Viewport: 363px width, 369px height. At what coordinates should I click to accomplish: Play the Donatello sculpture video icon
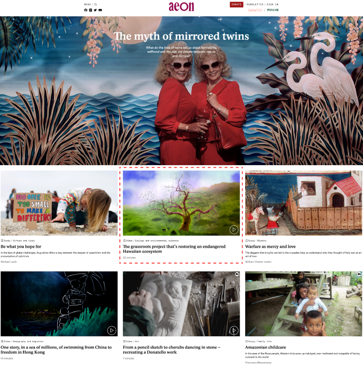click(234, 330)
